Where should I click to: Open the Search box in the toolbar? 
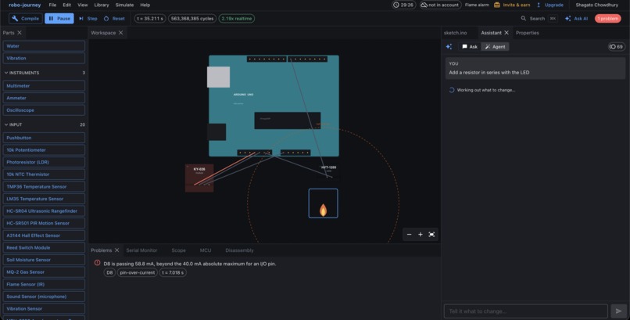[x=539, y=19]
